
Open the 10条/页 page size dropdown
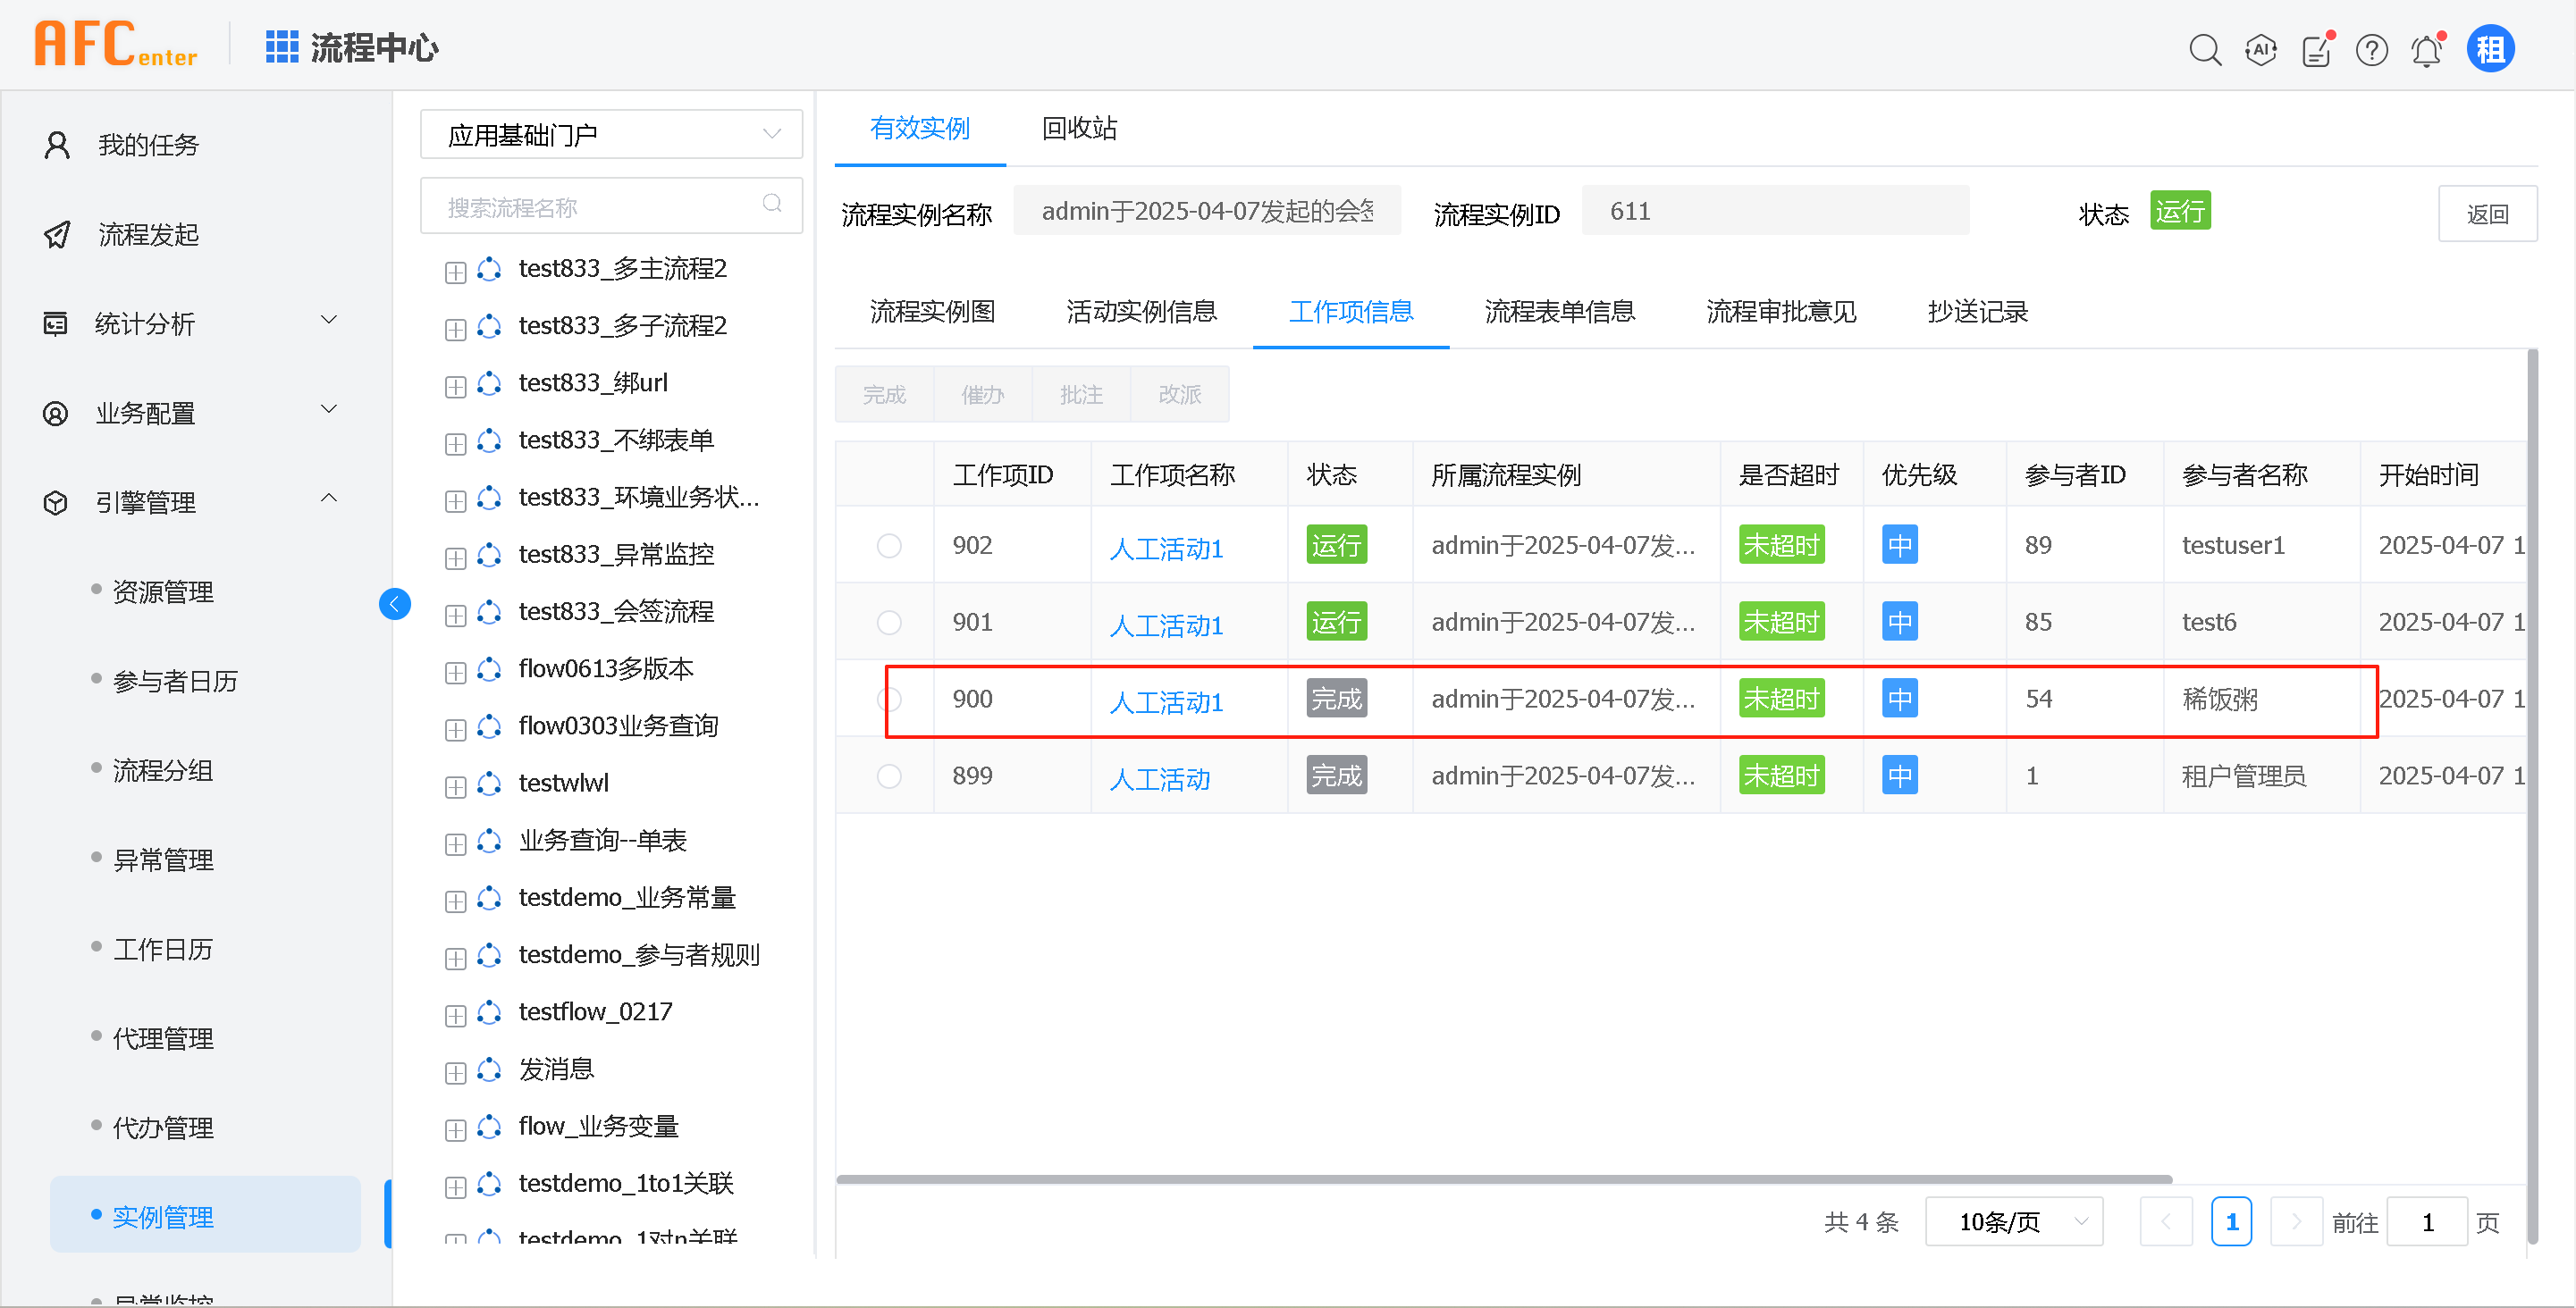coord(2013,1221)
